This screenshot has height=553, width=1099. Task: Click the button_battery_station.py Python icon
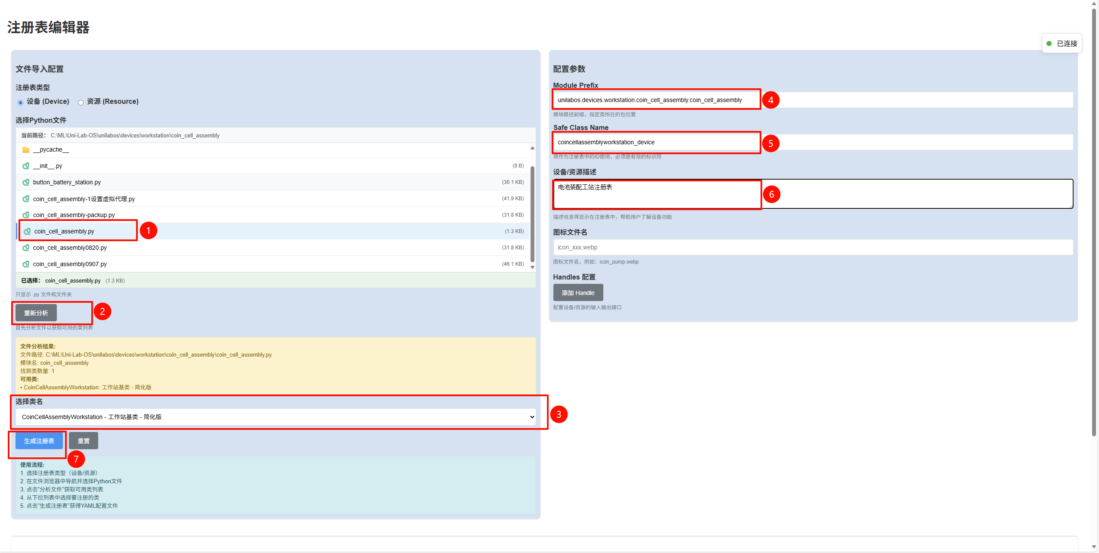(26, 182)
